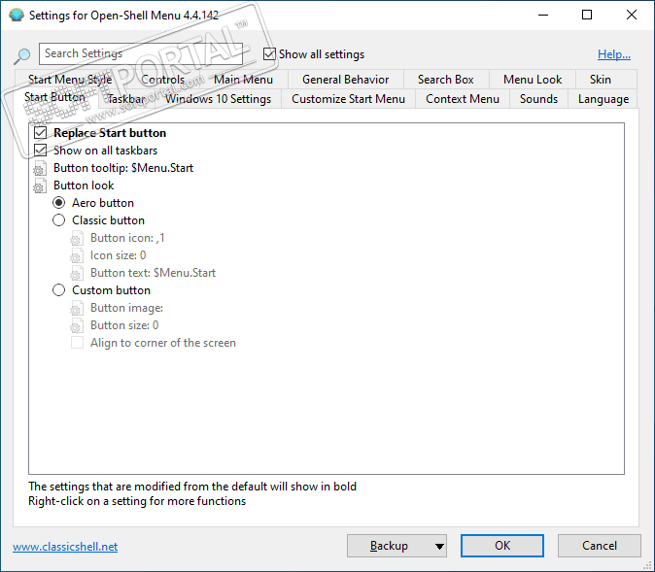Open the Language tab
This screenshot has height=572, width=655.
(x=603, y=99)
